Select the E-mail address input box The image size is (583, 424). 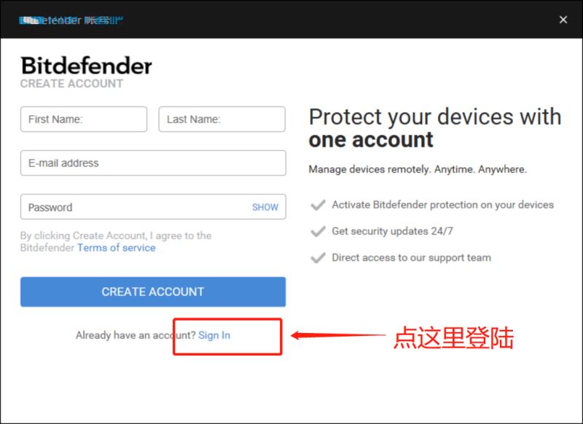point(153,163)
